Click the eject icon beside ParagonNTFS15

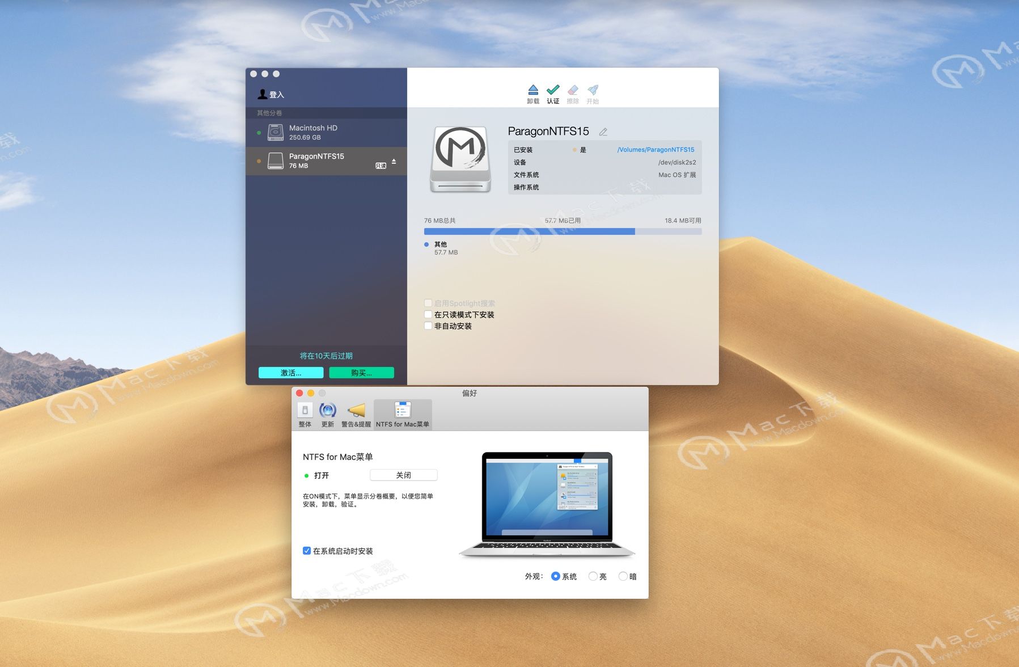click(394, 162)
